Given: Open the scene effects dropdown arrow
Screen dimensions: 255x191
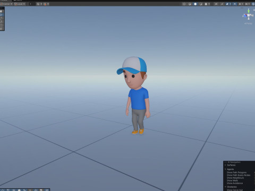Looking at the screenshot, I should (x=230, y=4).
